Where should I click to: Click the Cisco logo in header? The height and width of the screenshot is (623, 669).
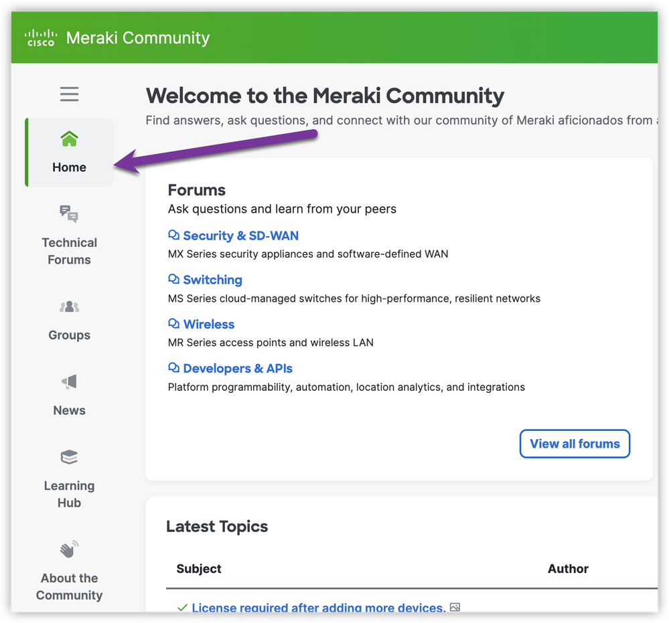coord(41,37)
